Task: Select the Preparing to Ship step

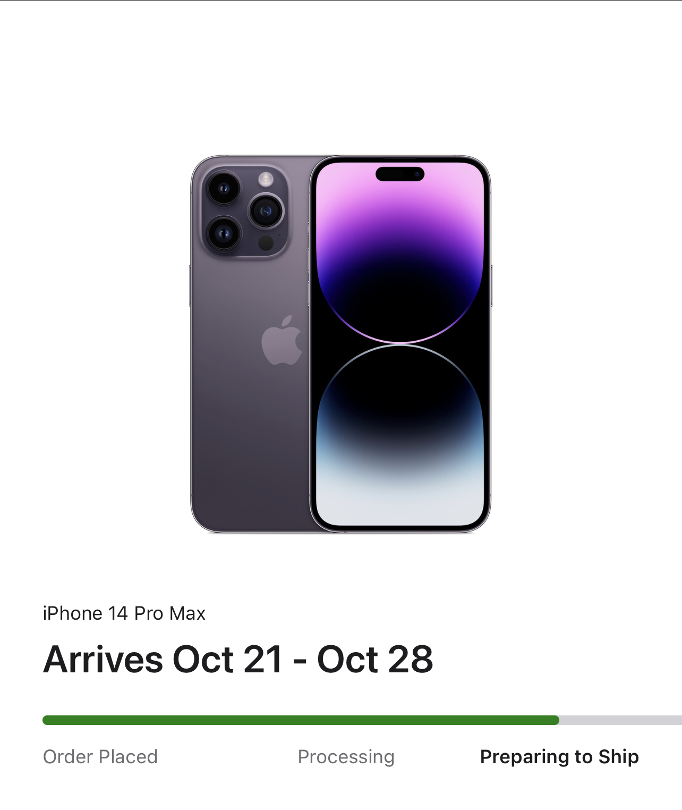Action: pos(559,756)
